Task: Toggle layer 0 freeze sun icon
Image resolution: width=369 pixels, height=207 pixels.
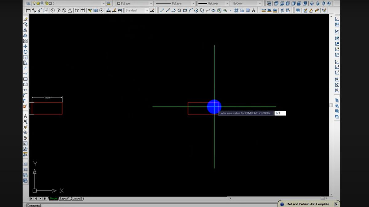Action: (38, 3)
